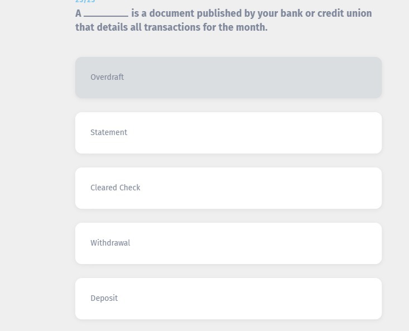
Task: Pick the Cleared Check answer card
Action: point(228,188)
